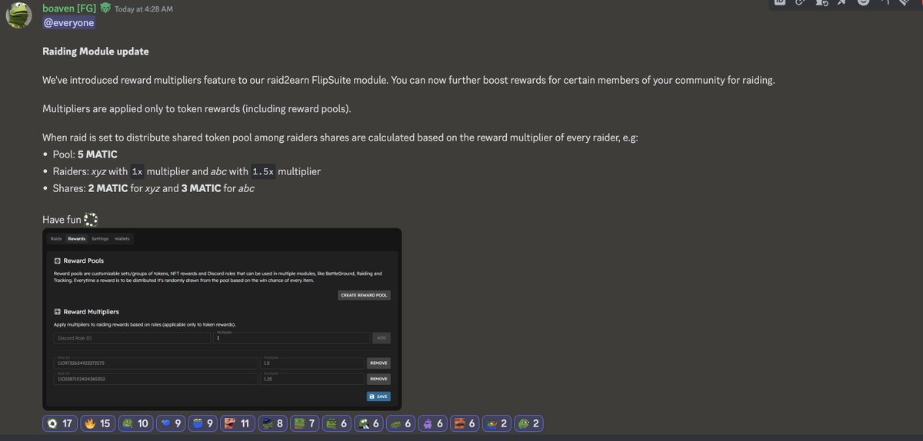Click the Discord Role ID input field
This screenshot has width=923, height=441.
[x=132, y=337]
